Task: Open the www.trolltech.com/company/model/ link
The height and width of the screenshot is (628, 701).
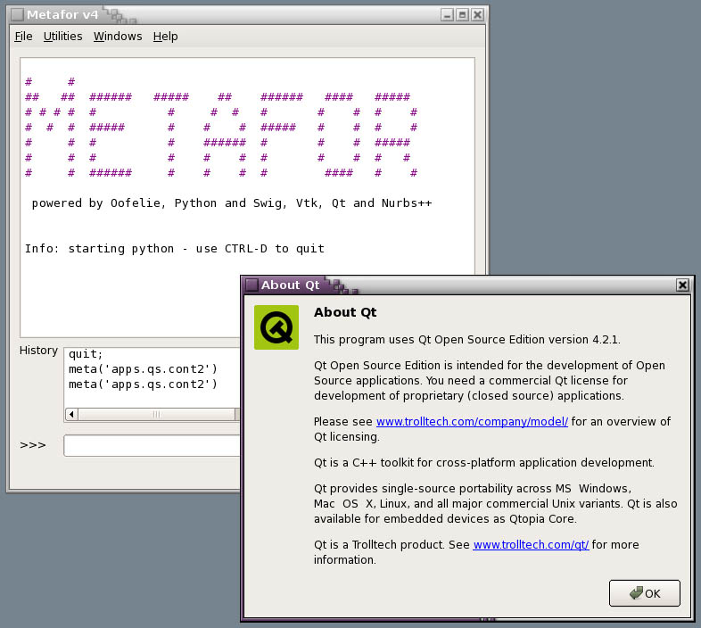Action: pos(472,421)
